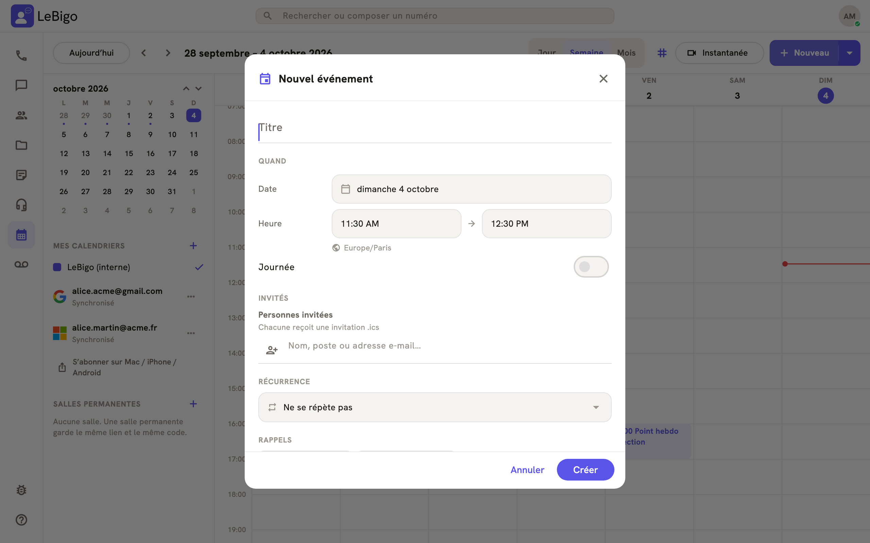Open the bug report sidebar icon

(21, 490)
